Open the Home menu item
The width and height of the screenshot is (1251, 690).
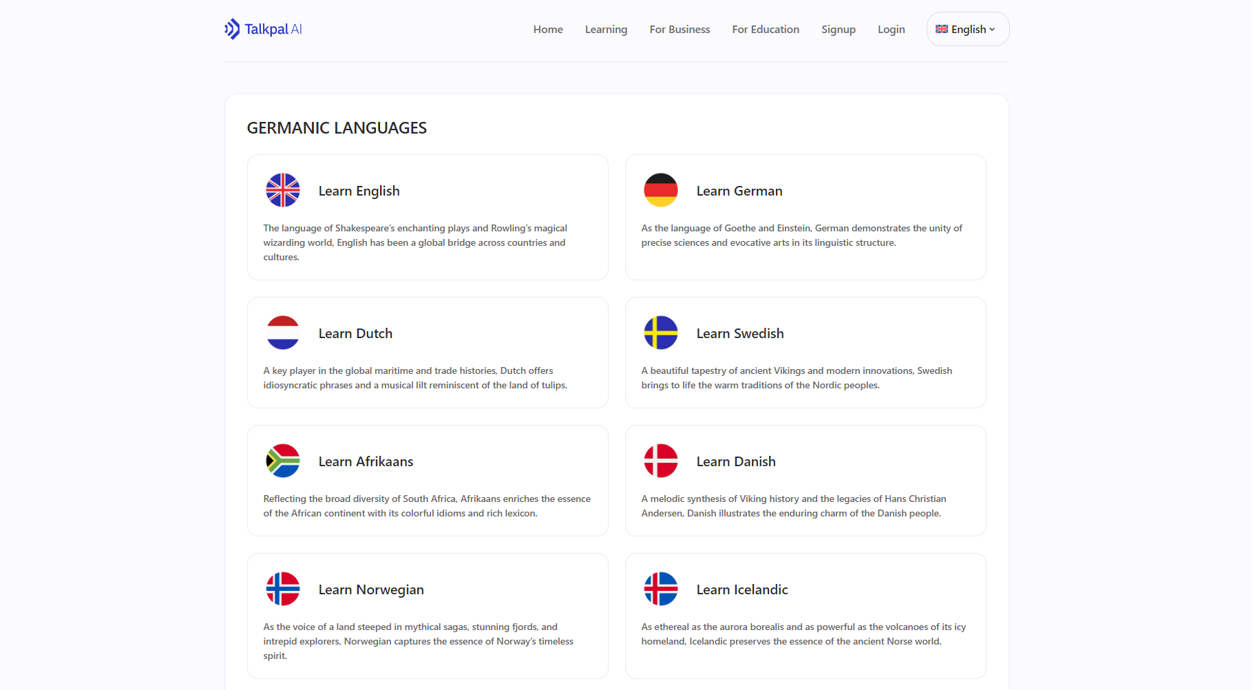pyautogui.click(x=548, y=30)
